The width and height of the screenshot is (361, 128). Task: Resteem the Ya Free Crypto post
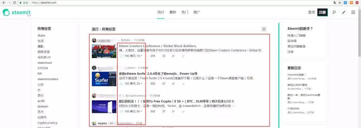point(183,111)
